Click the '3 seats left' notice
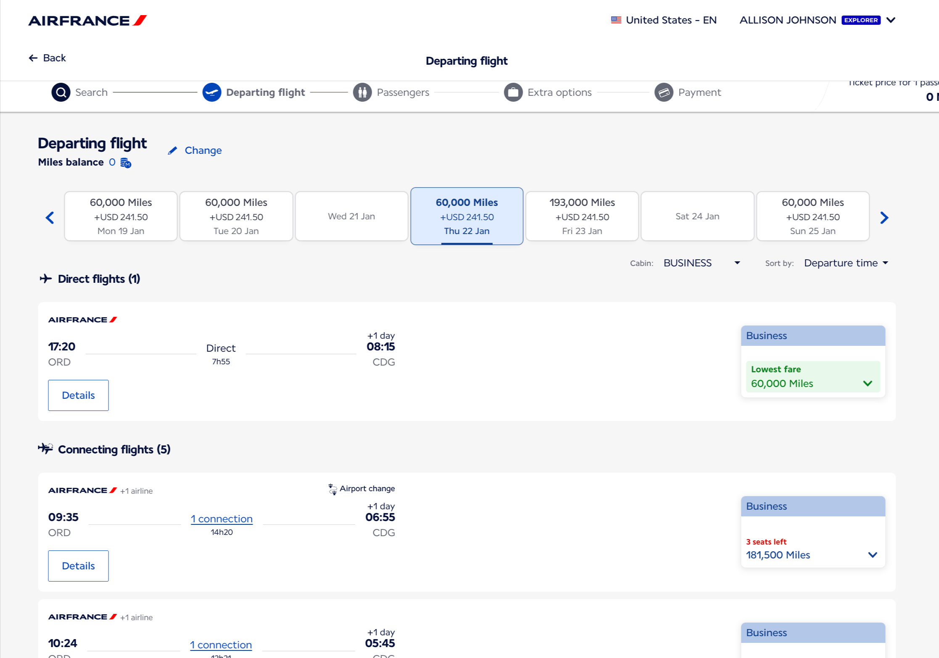This screenshot has width=939, height=658. (x=766, y=542)
